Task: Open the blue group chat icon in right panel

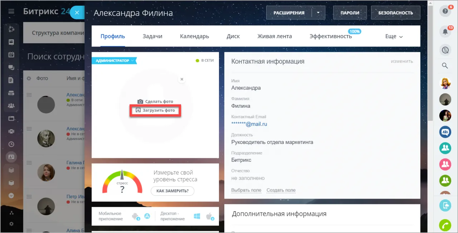Action: [445, 132]
